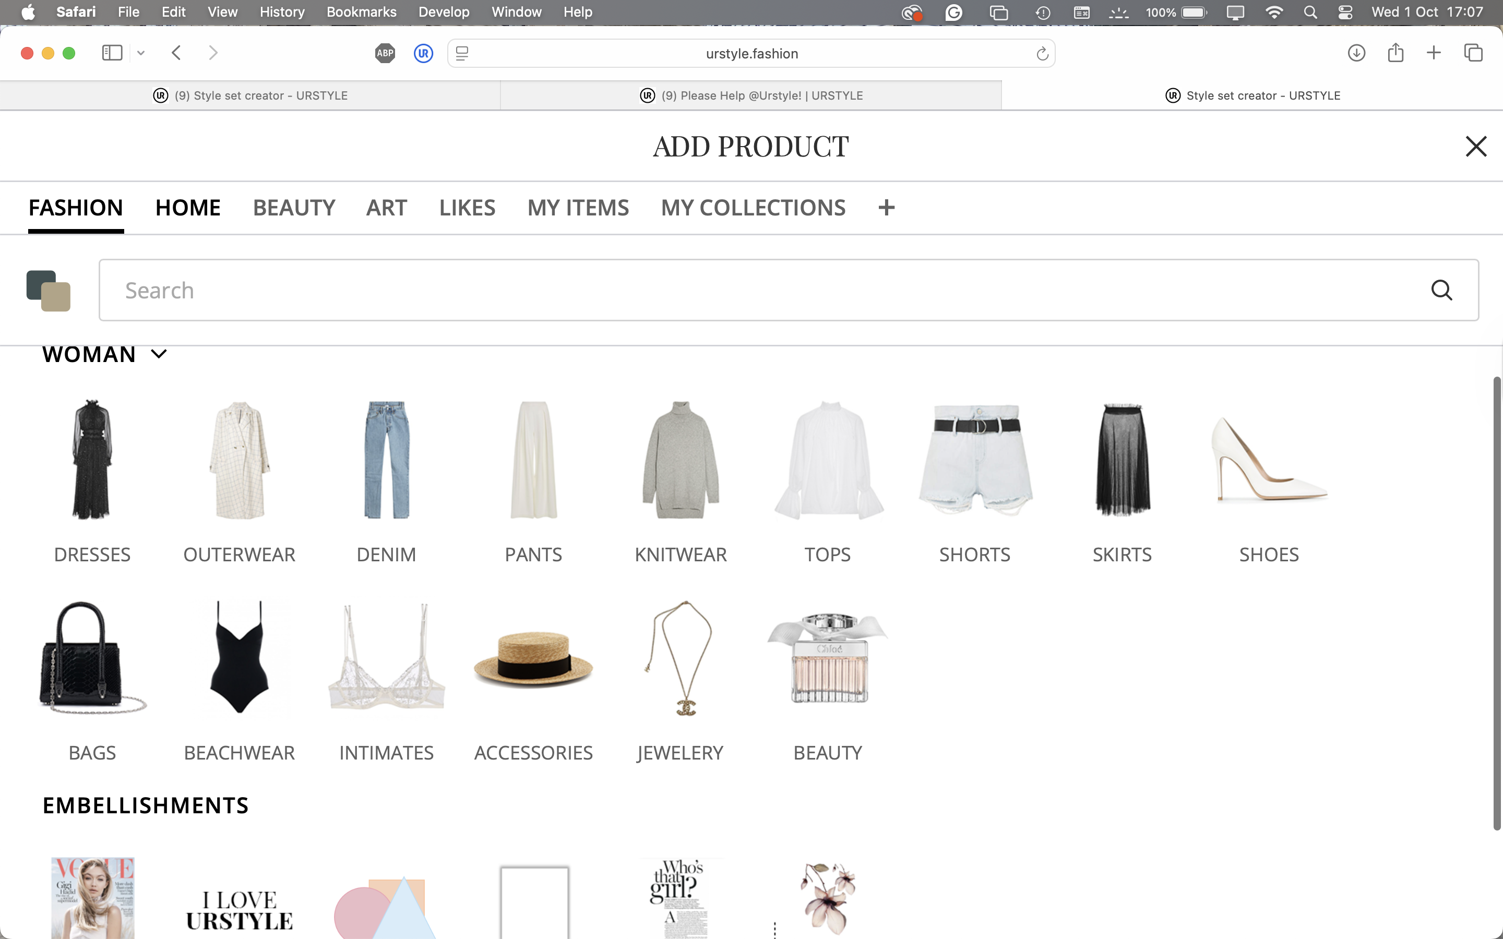This screenshot has width=1503, height=939.
Task: Open the MY ITEMS tab
Action: pos(578,208)
